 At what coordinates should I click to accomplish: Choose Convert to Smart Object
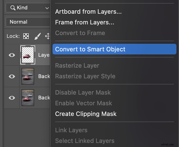pos(114,49)
